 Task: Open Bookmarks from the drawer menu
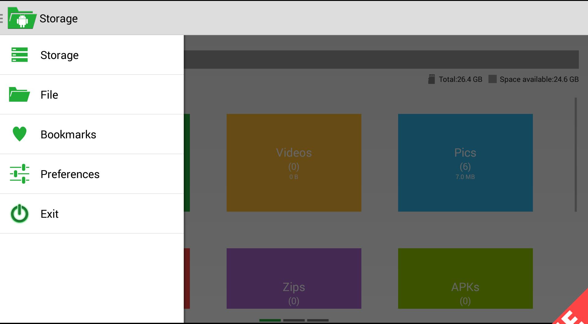tap(68, 134)
